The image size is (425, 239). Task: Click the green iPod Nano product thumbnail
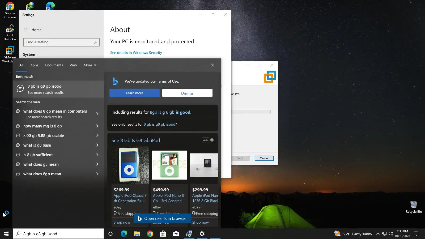point(169,165)
